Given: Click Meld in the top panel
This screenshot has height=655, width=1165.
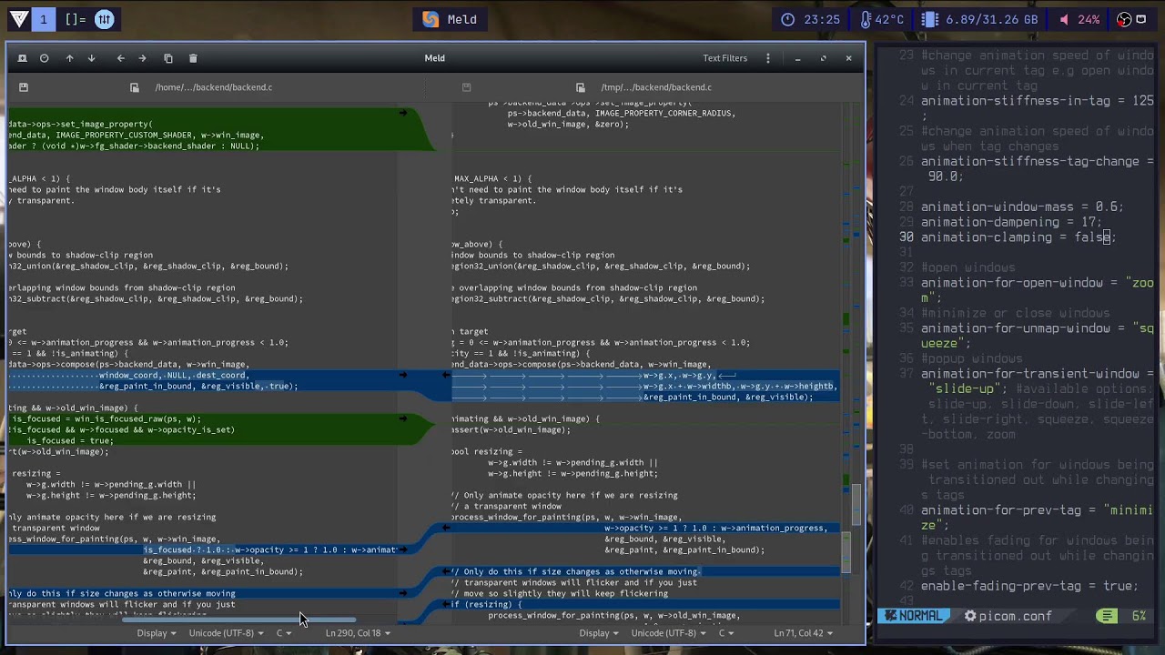Looking at the screenshot, I should coord(451,19).
